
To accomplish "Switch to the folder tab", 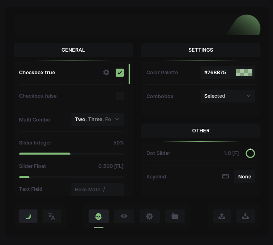I will pyautogui.click(x=175, y=216).
